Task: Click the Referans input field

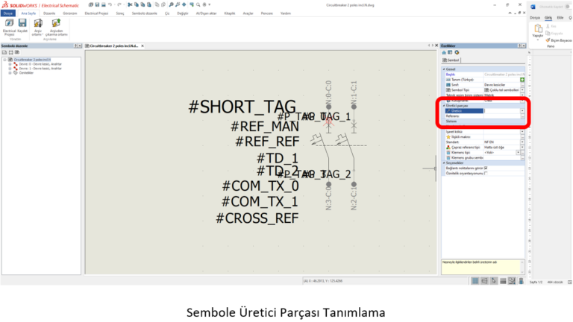Action: click(x=500, y=116)
